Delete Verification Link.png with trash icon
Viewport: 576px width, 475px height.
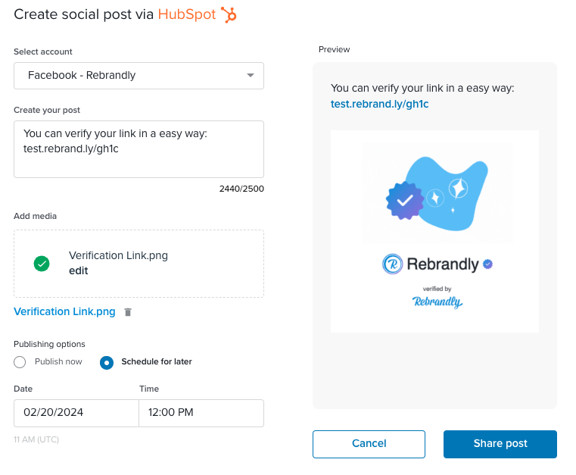[x=128, y=312]
